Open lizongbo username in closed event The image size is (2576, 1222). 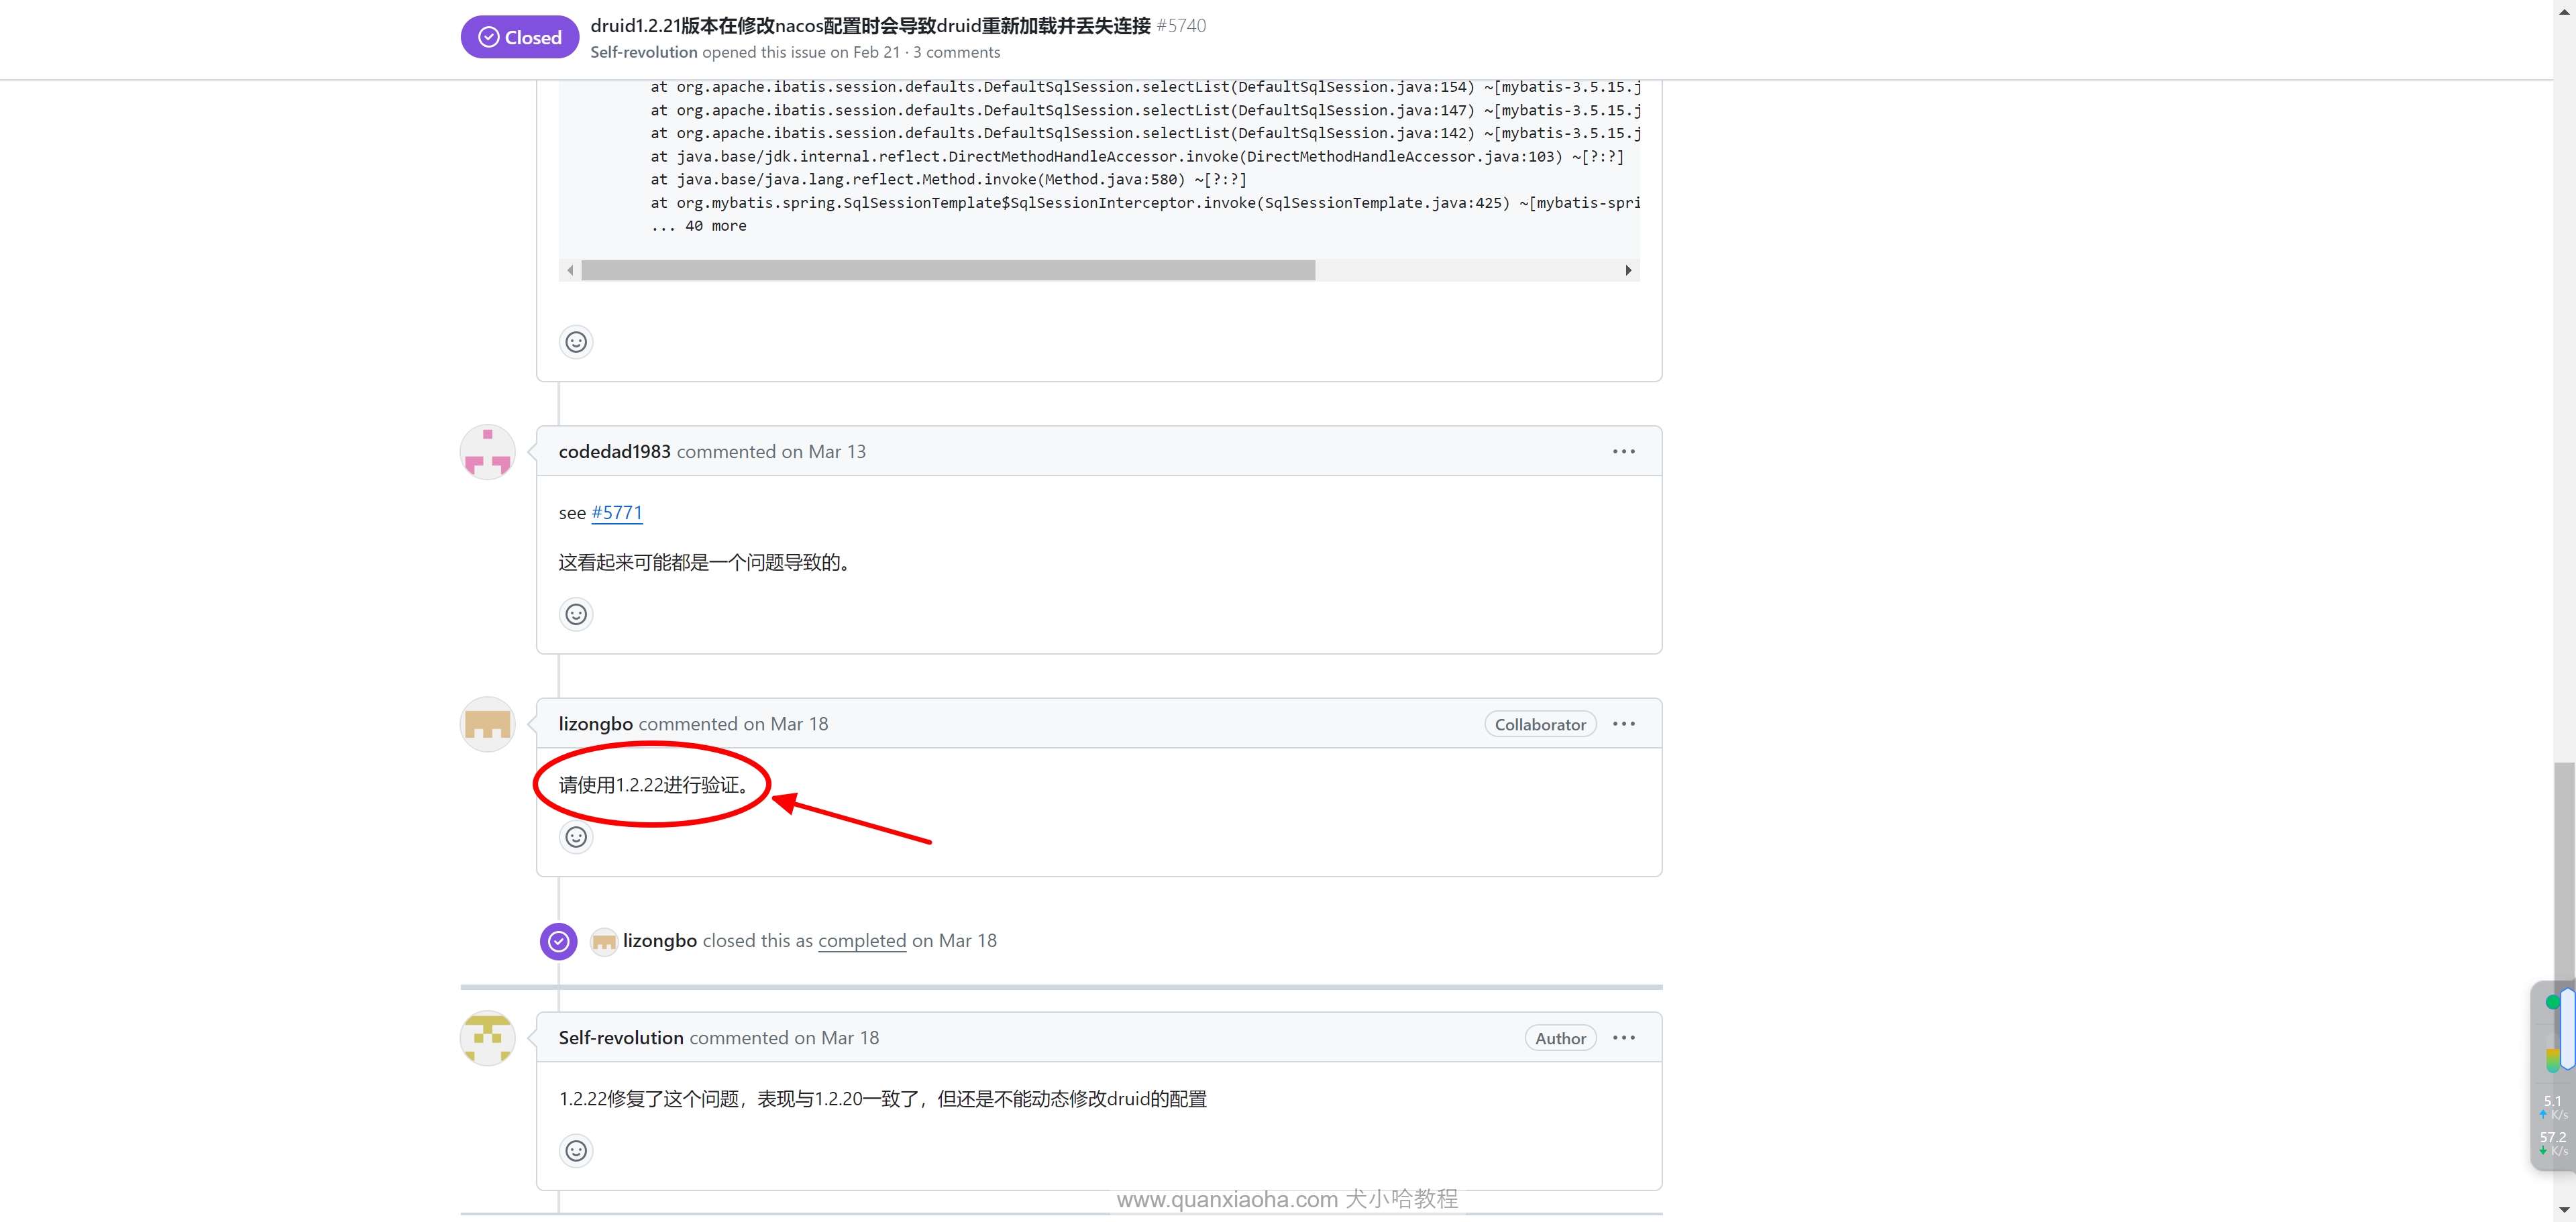(x=659, y=941)
